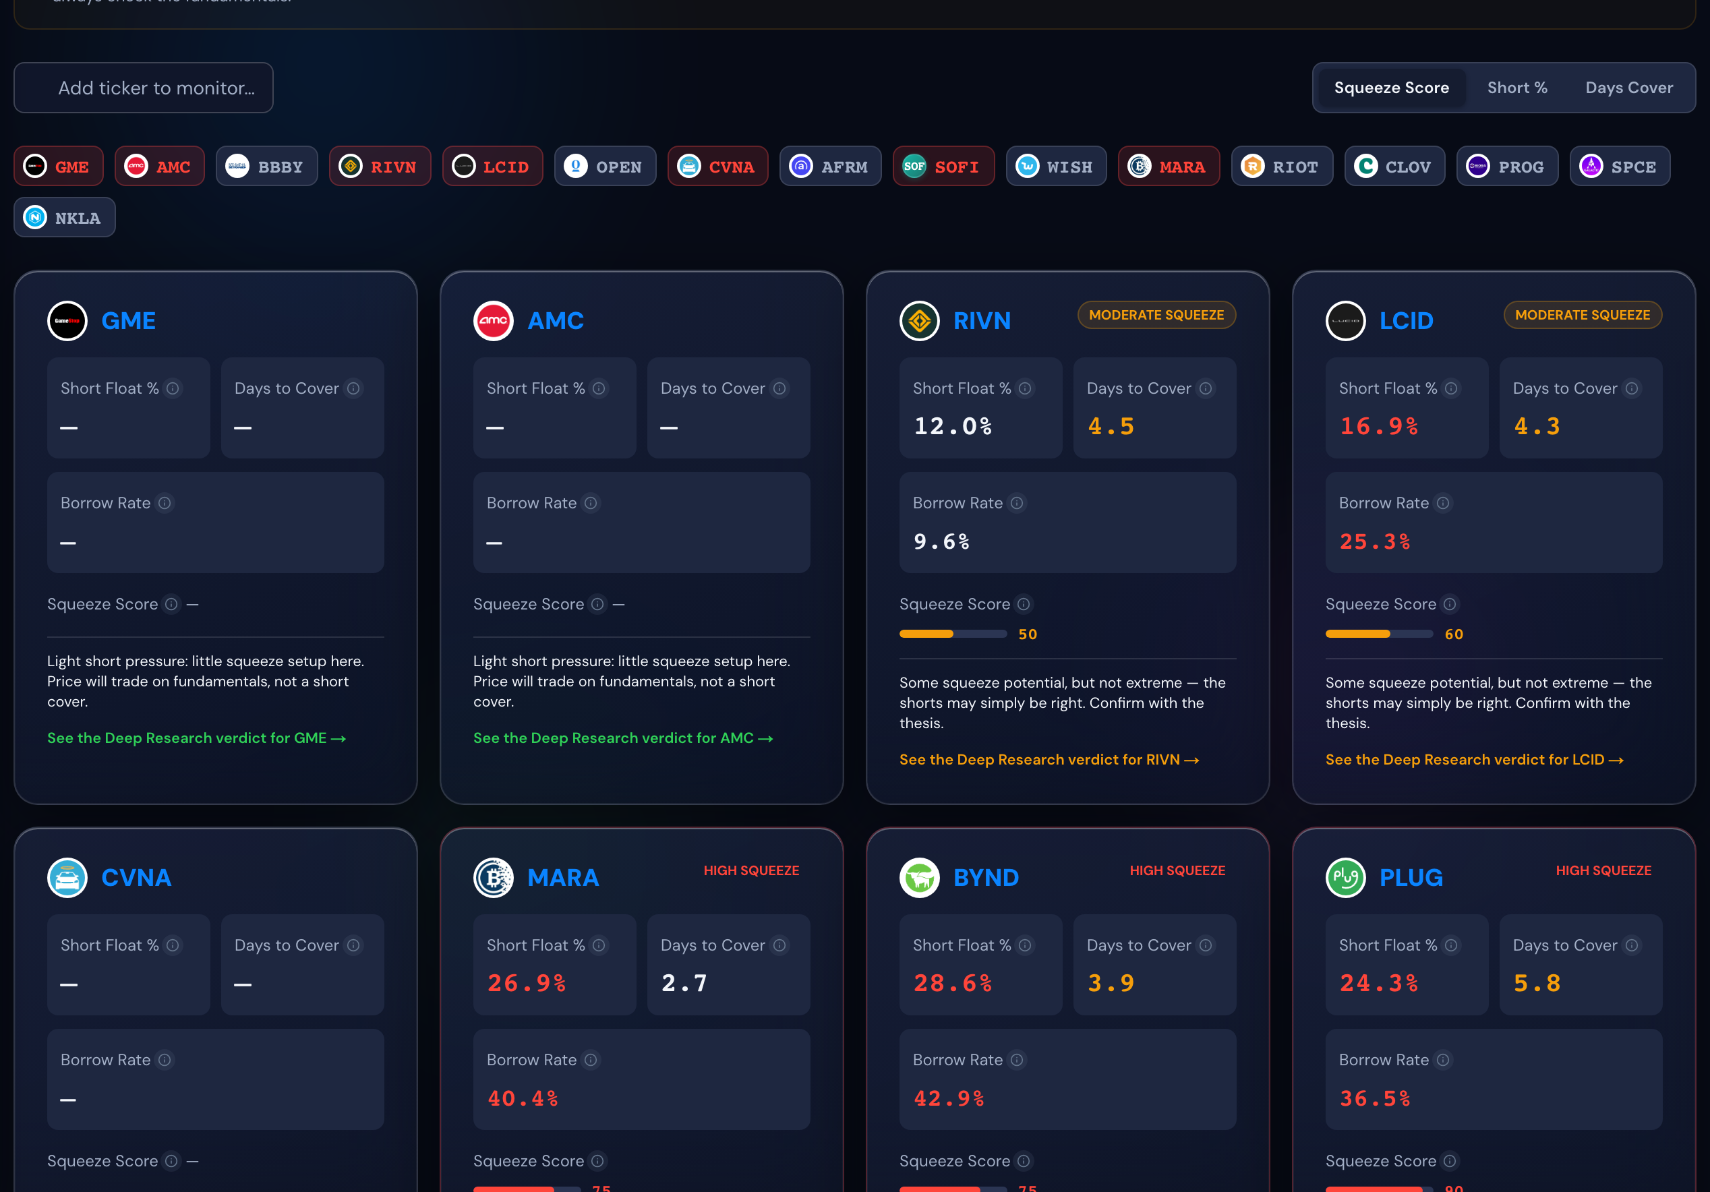The width and height of the screenshot is (1710, 1192).
Task: Click the RIVN card logo icon
Action: tap(919, 321)
